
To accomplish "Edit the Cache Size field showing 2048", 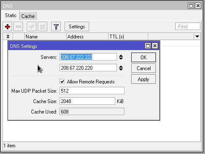I will point(87,101).
